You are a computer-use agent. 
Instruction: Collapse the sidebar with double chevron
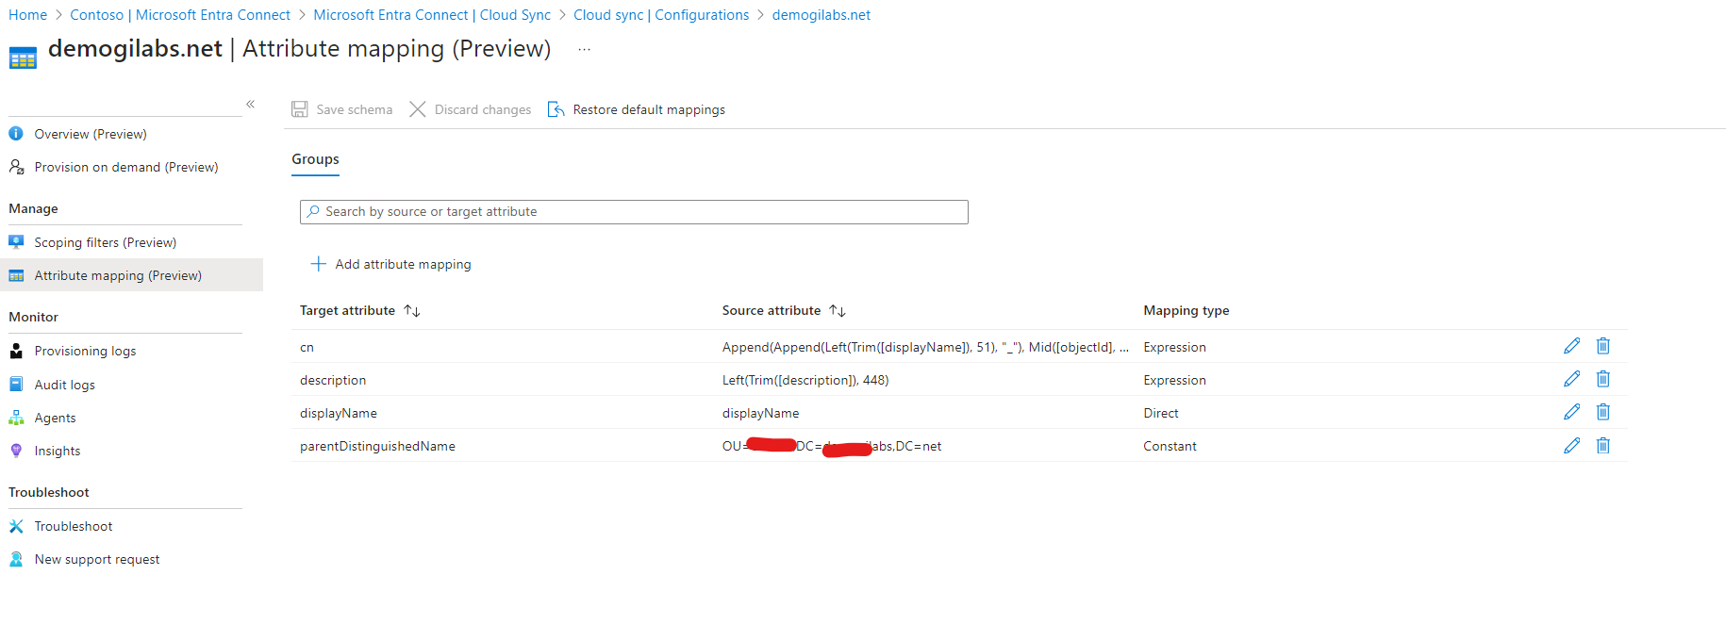point(250,104)
